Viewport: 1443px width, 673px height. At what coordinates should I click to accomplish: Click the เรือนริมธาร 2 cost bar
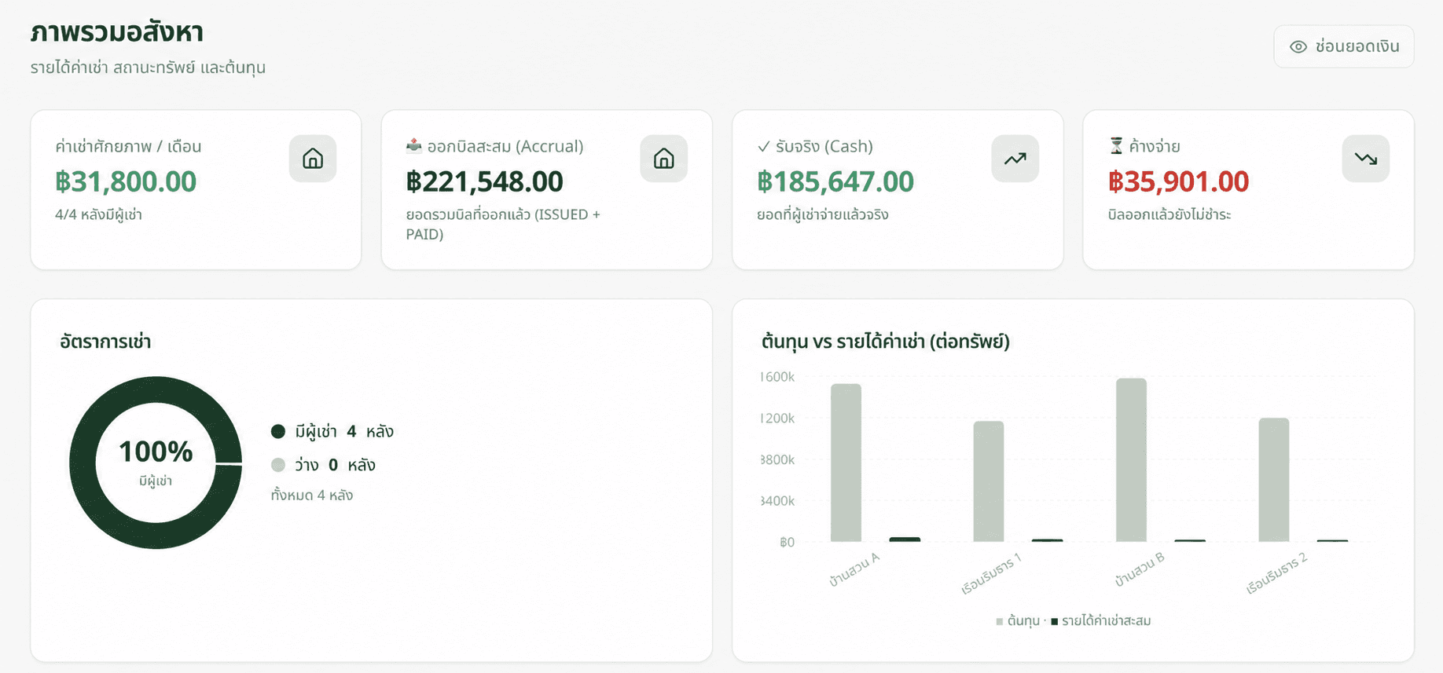click(x=1274, y=480)
